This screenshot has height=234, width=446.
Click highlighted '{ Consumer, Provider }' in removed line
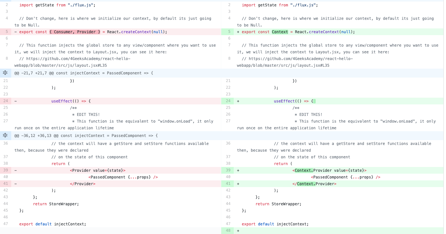[x=75, y=32]
